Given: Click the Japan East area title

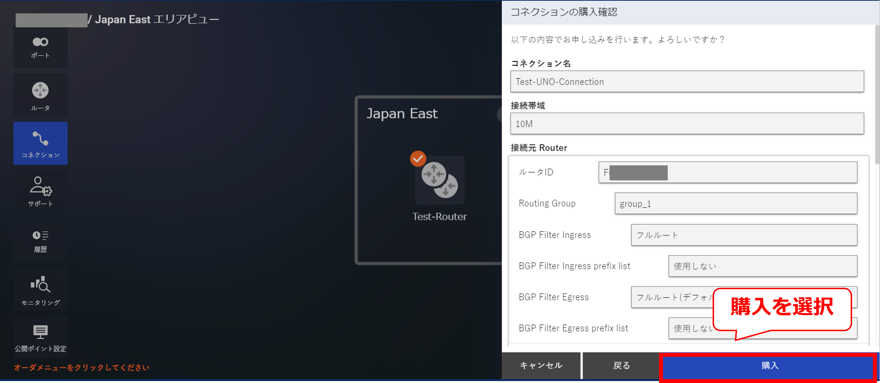Looking at the screenshot, I should [402, 114].
